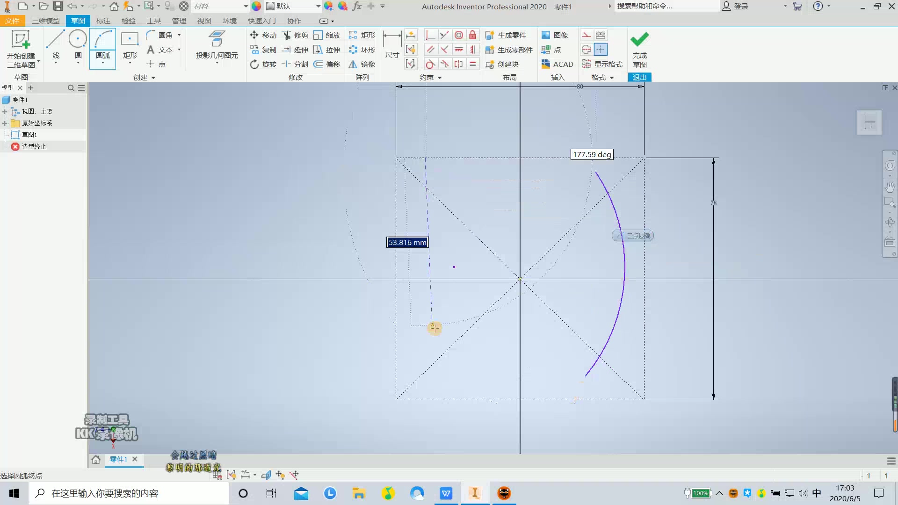Open the 3D Model ribbon tab

(x=45, y=21)
